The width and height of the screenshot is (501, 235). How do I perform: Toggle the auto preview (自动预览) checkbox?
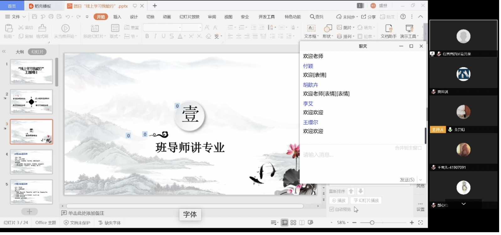coord(331,209)
